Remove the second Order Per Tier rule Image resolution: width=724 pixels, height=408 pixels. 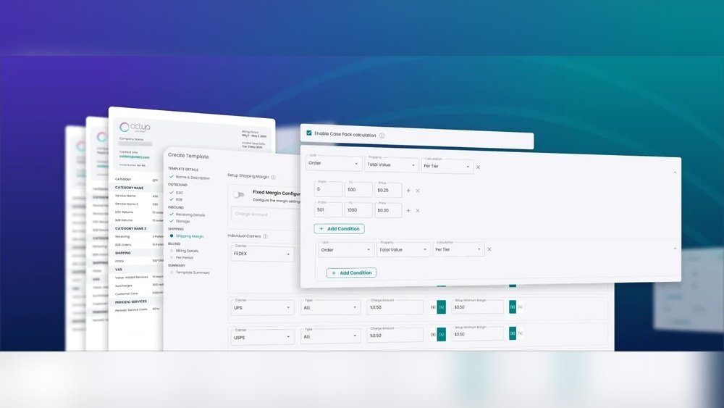(x=489, y=249)
